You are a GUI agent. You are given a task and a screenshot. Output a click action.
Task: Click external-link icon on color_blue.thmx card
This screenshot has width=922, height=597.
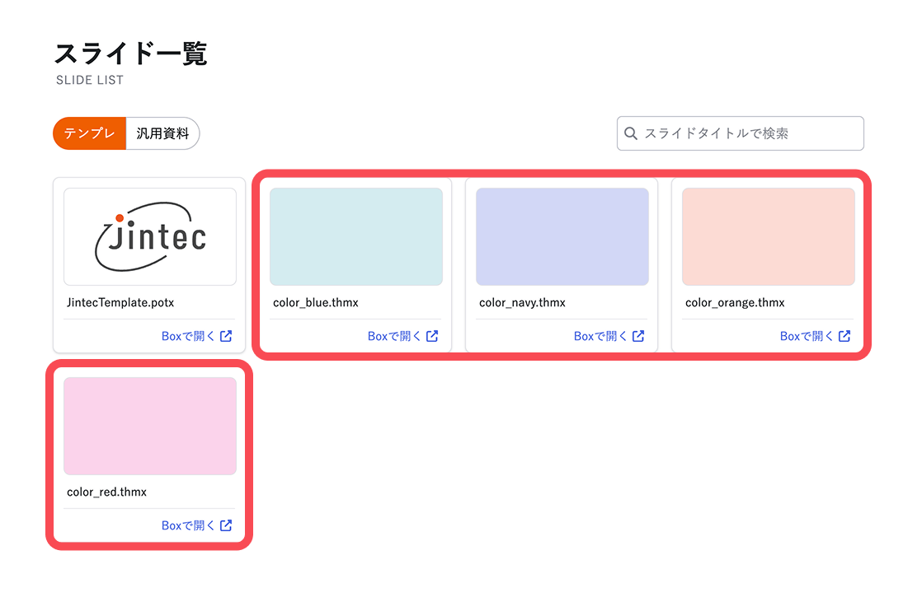pyautogui.click(x=432, y=336)
